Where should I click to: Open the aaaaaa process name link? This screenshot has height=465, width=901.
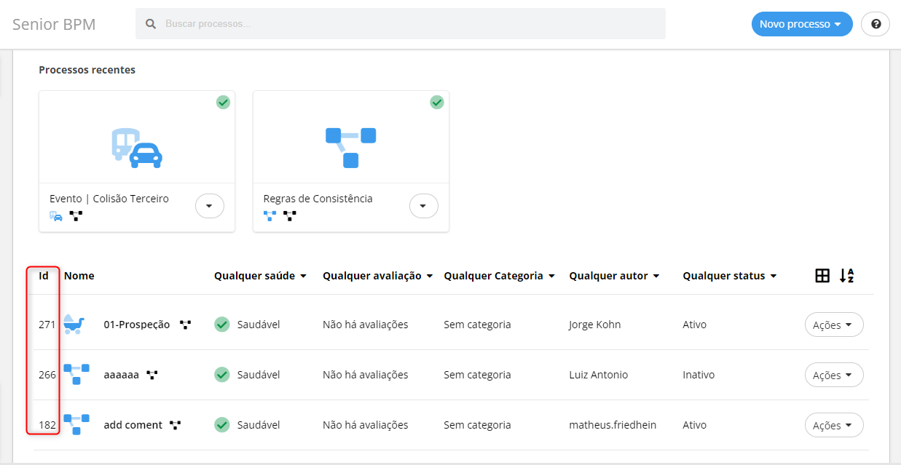click(x=121, y=375)
